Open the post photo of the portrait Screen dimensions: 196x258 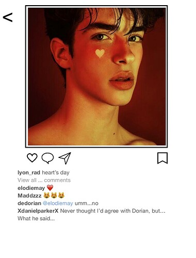point(96,76)
